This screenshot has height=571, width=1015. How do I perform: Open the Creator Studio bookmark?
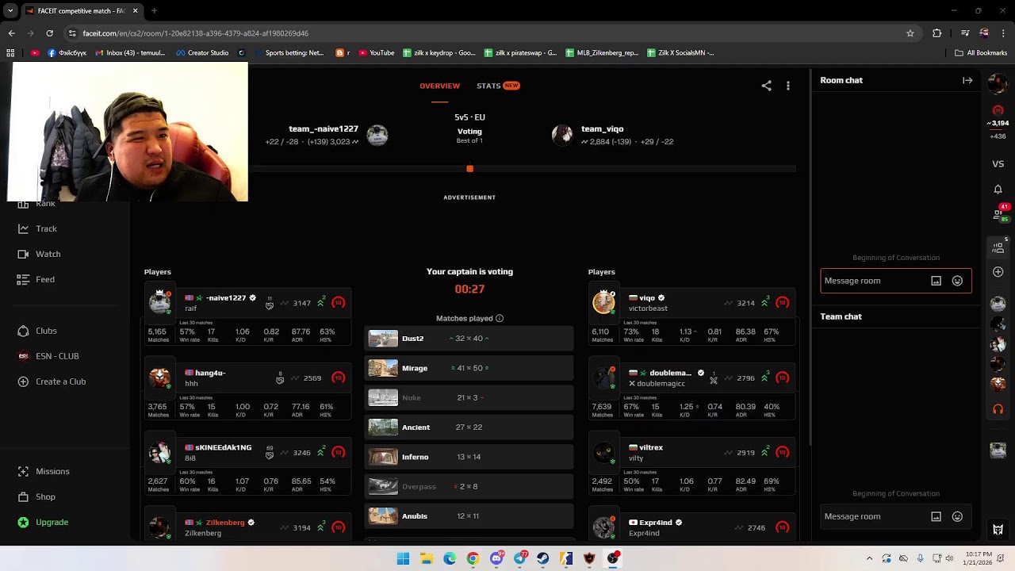202,53
